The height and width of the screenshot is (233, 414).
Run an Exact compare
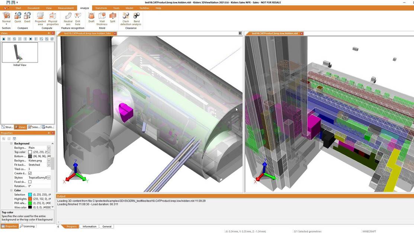[27, 18]
